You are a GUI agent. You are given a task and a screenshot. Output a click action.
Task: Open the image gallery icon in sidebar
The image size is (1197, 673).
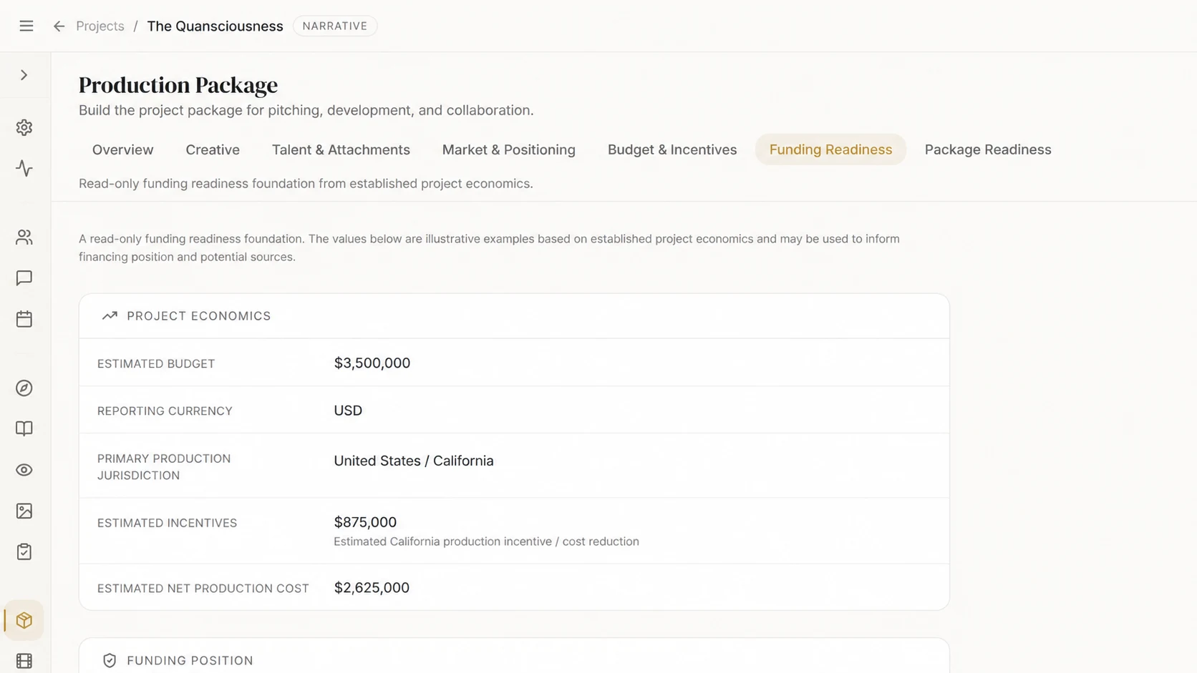(24, 511)
